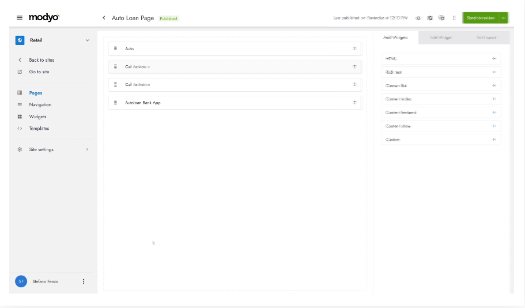Click Back to sites in sidebar
The width and height of the screenshot is (525, 308).
click(41, 60)
